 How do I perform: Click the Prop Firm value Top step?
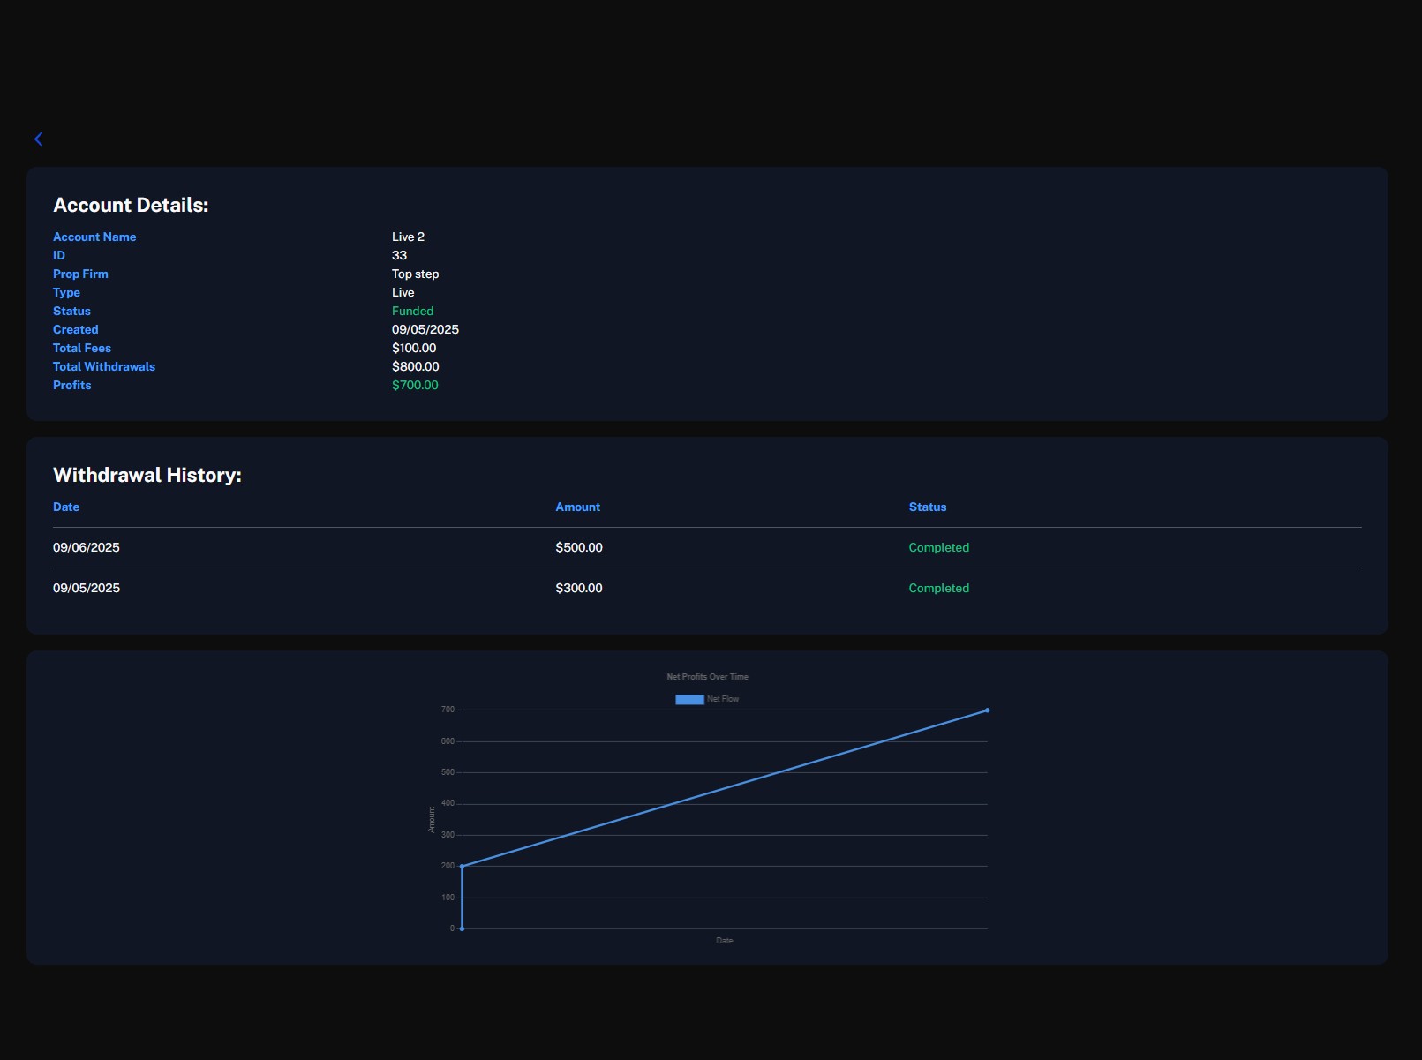(x=415, y=274)
